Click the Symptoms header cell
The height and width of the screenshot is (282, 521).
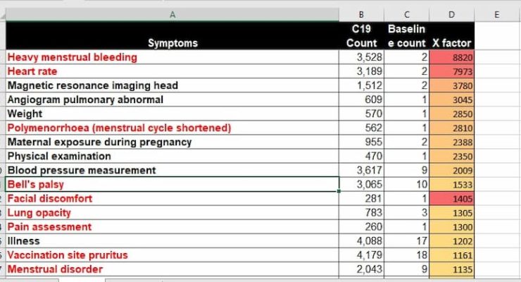pyautogui.click(x=172, y=43)
